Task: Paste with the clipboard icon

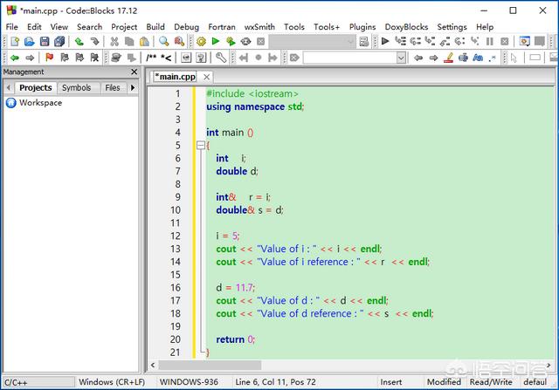Action: (144, 41)
